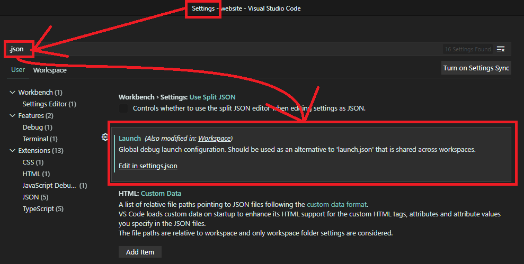Clear the settings search input icon
This screenshot has height=264, width=524.
click(500, 49)
